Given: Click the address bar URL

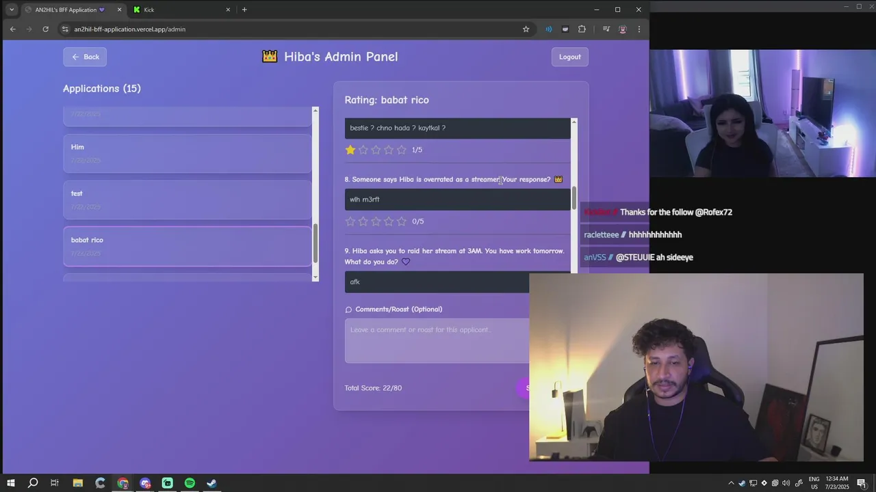Looking at the screenshot, I should [130, 29].
